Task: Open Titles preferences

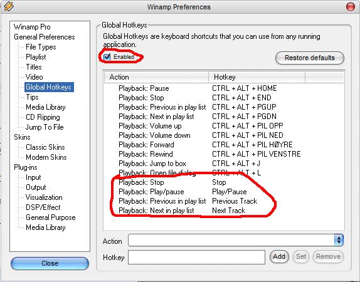Action: coord(33,67)
